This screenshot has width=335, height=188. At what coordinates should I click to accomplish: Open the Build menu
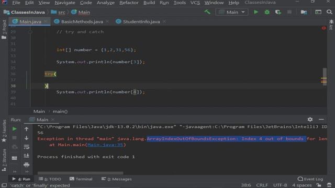[x=149, y=3]
